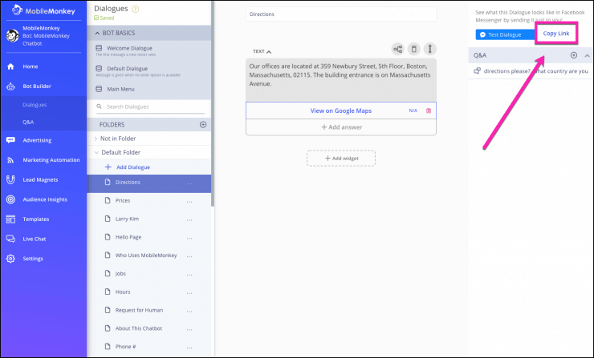
Task: Click the Marketing Automation feed icon
Action: [10, 160]
